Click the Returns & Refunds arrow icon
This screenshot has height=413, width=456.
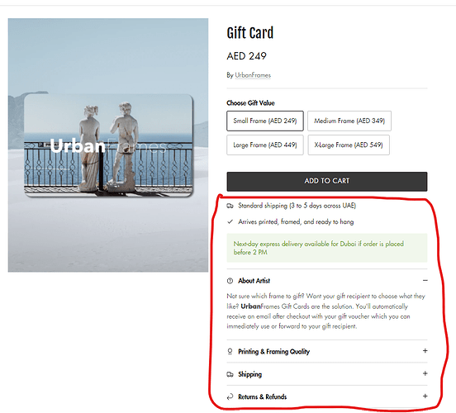[230, 396]
